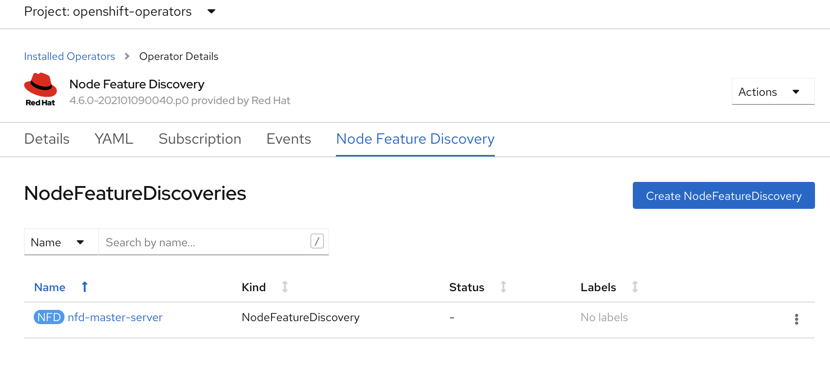
Task: Click Create NodeFeatureDiscovery button
Action: click(723, 196)
